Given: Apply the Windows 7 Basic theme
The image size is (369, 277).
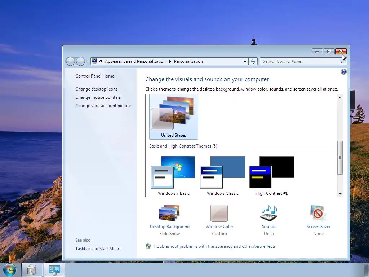Looking at the screenshot, I should [x=173, y=176].
